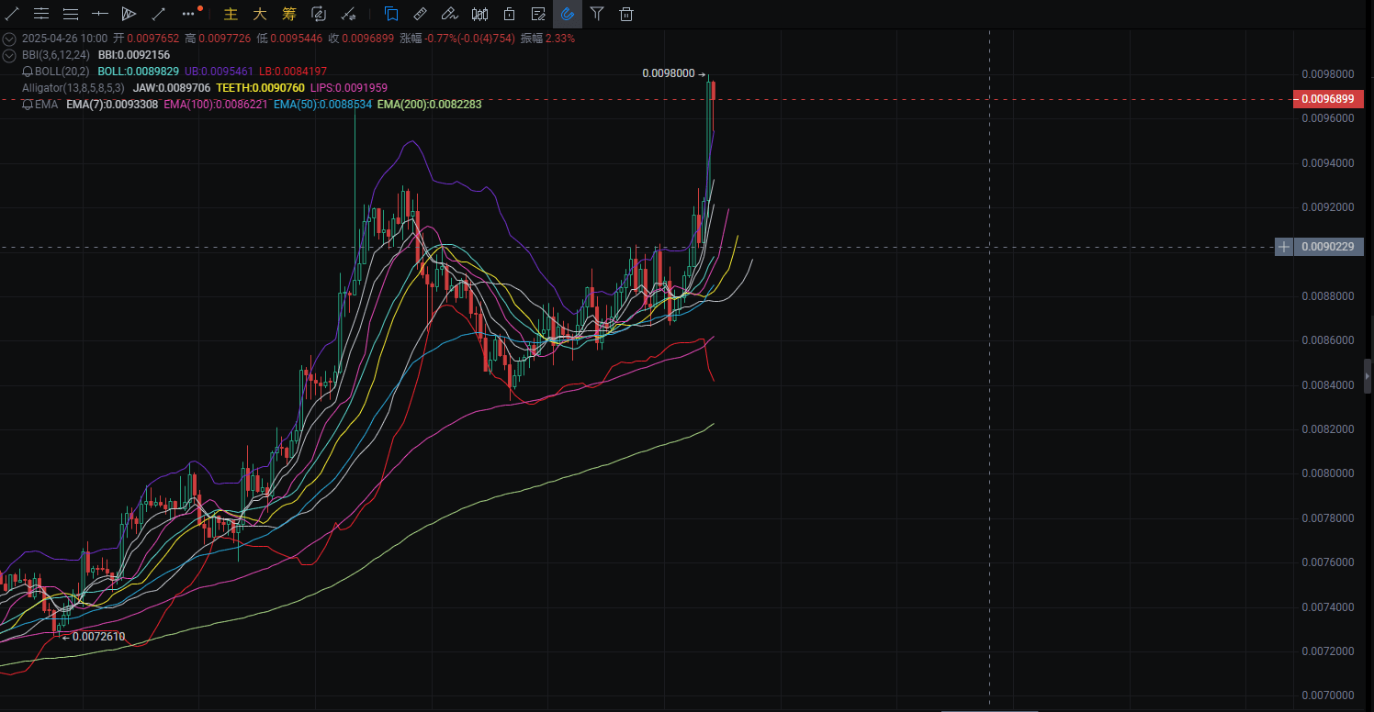
Task: Collapse the OHLC info row chevron
Action: pyautogui.click(x=9, y=39)
